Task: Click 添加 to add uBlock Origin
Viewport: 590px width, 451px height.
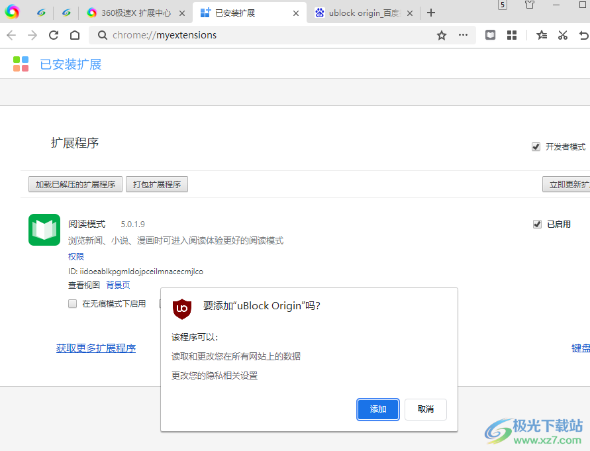Action: point(378,409)
